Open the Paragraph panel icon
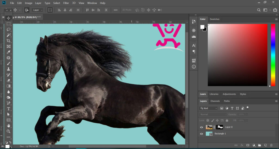Screen dimensions: 279x149 194,52
